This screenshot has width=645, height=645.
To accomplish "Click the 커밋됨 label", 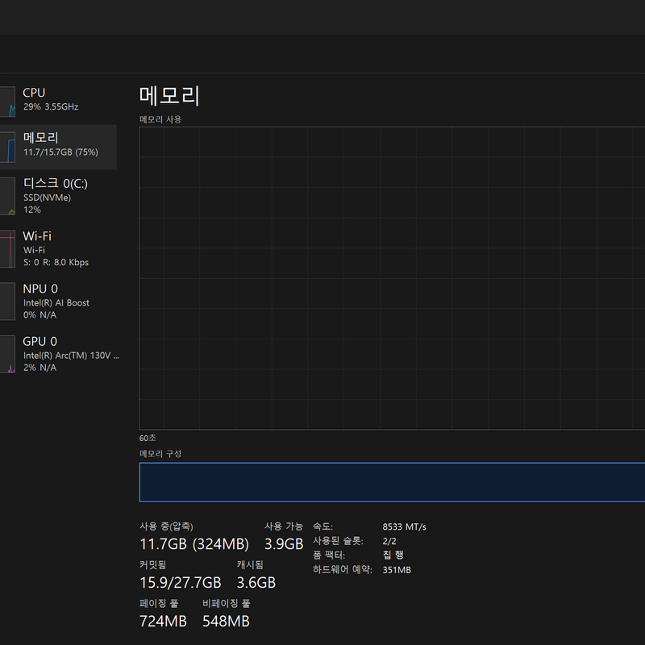I will [152, 565].
